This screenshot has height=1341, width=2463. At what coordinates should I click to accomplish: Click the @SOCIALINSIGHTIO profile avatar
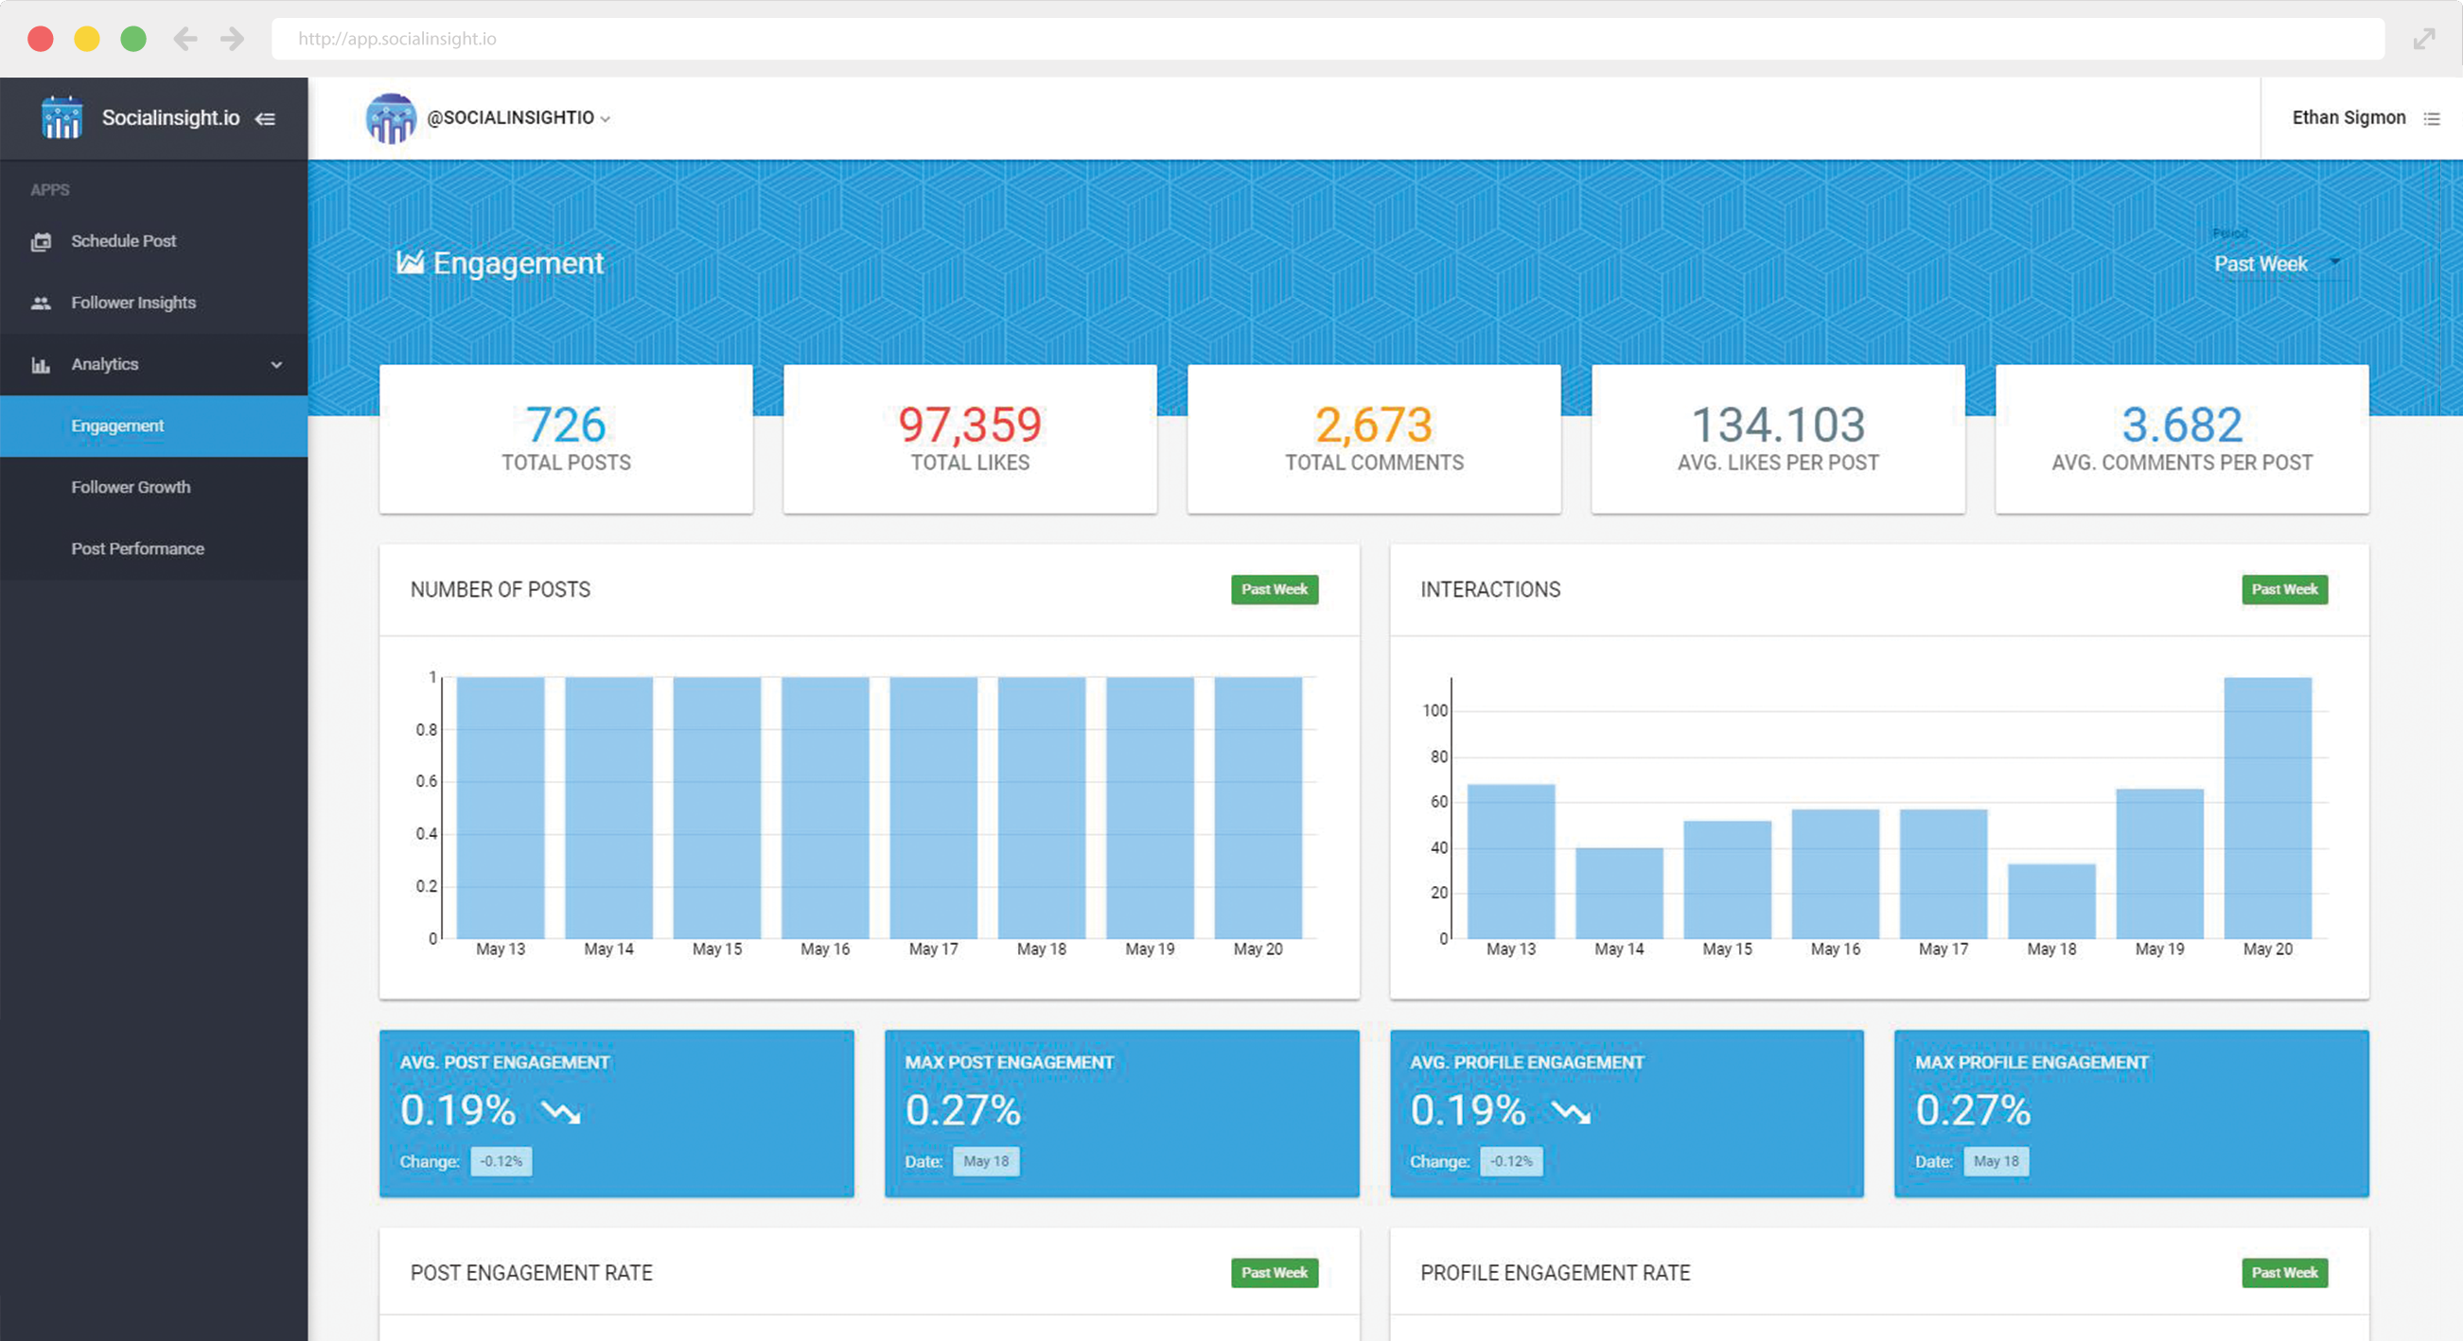(392, 117)
